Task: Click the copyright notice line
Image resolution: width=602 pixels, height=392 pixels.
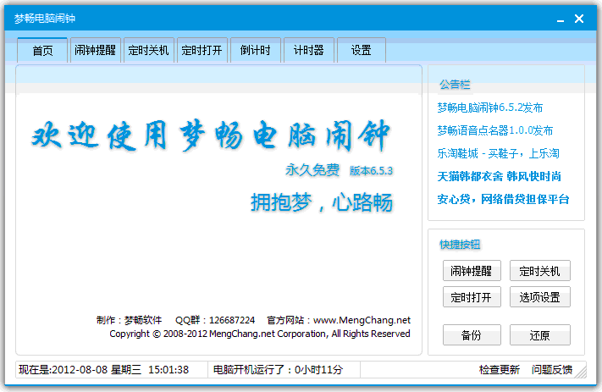Action: pyautogui.click(x=260, y=334)
